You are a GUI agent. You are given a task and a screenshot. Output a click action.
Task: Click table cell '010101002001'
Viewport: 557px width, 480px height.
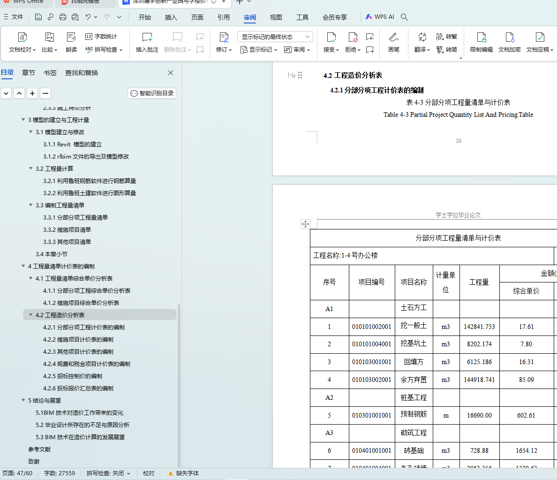coord(372,327)
